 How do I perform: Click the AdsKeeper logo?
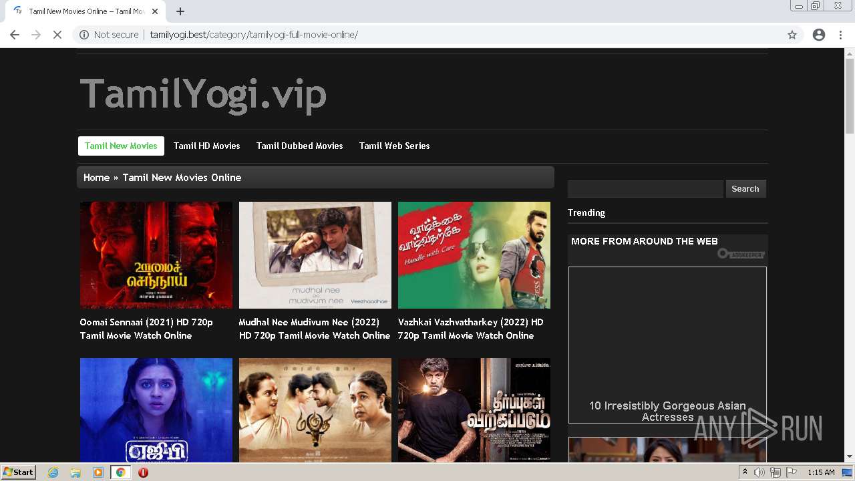741,254
